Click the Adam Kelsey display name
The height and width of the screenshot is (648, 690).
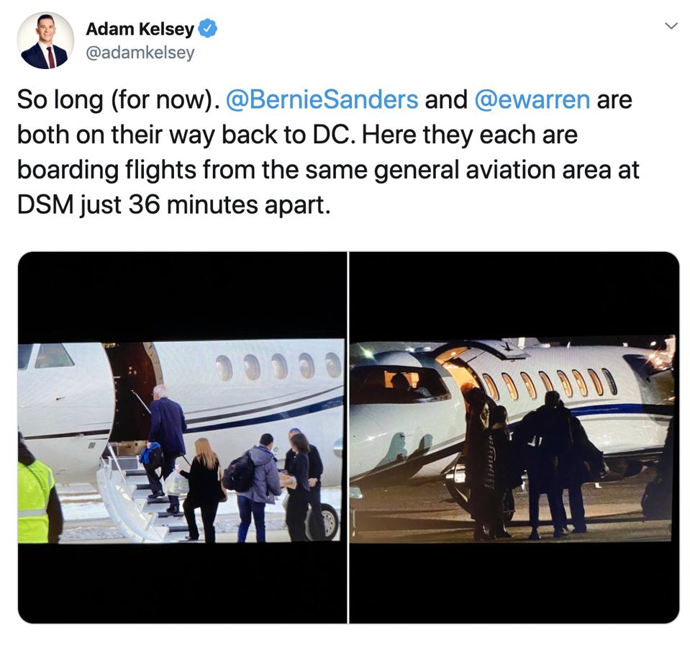[140, 29]
